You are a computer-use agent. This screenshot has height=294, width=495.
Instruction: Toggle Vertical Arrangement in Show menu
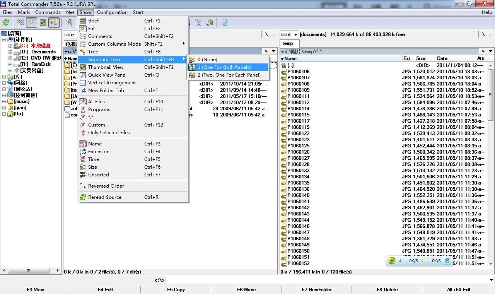pyautogui.click(x=112, y=83)
